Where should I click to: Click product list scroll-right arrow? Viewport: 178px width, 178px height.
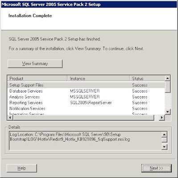coord(162,117)
